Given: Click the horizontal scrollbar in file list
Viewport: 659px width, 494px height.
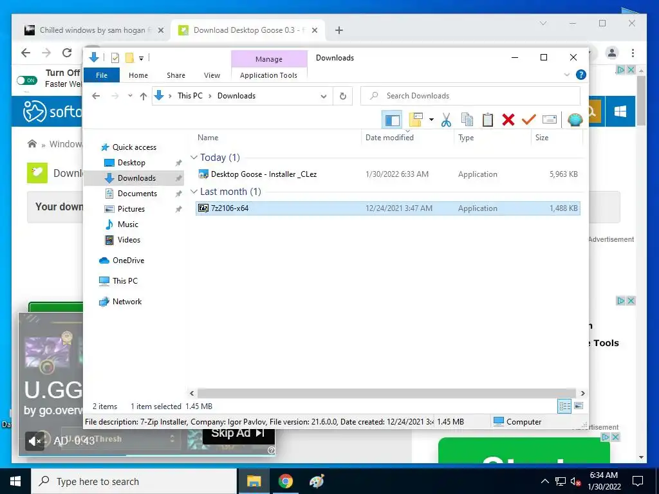Looking at the screenshot, I should click(387, 393).
